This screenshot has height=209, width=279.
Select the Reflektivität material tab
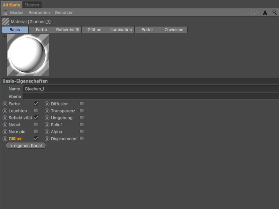click(x=68, y=30)
